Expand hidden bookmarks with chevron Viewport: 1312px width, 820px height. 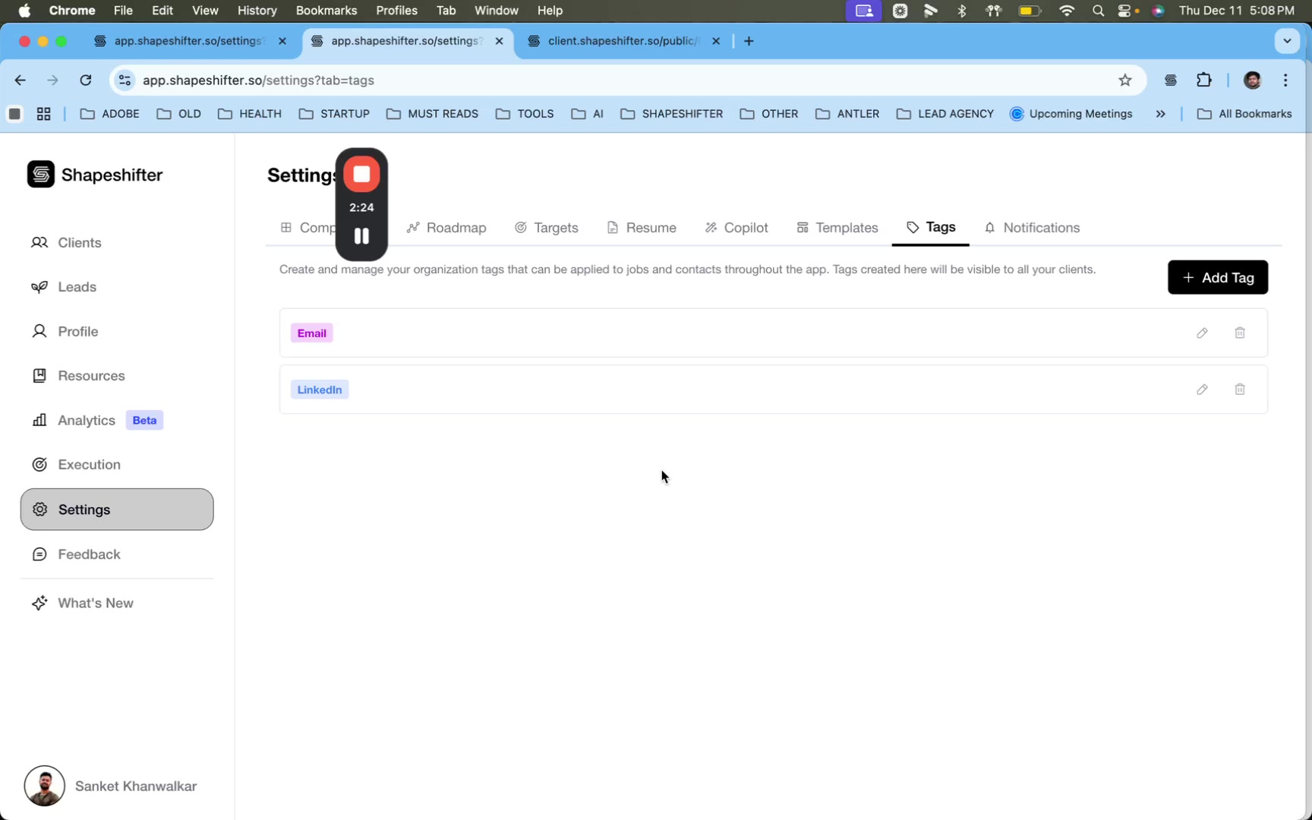pos(1160,114)
